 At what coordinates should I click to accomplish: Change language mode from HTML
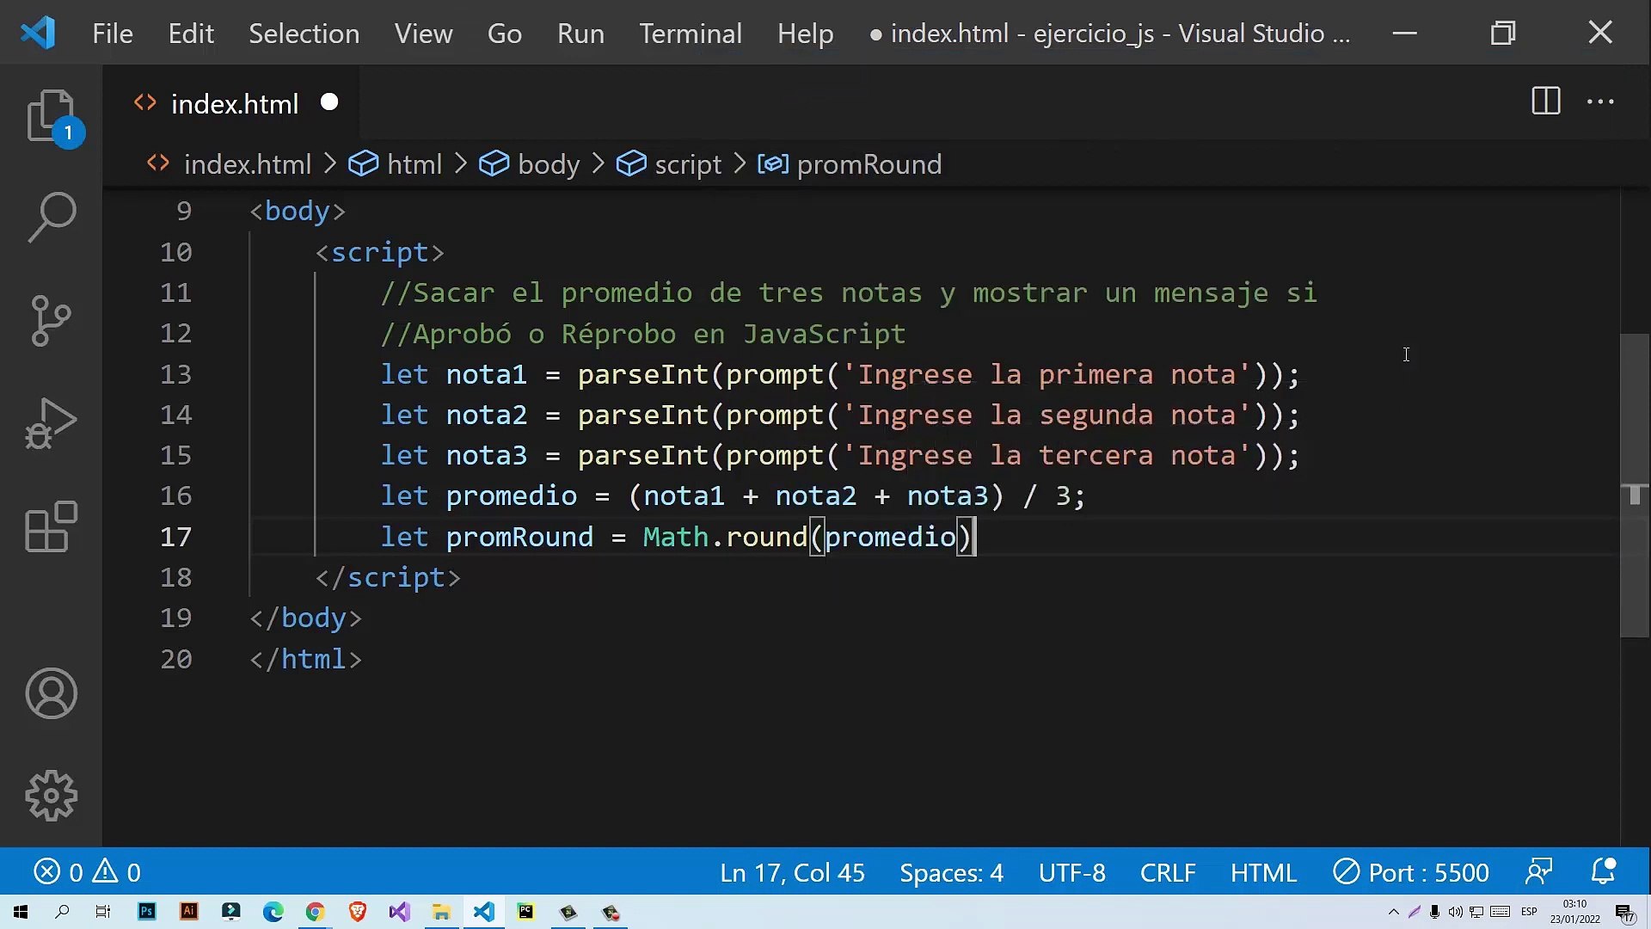[x=1262, y=872]
